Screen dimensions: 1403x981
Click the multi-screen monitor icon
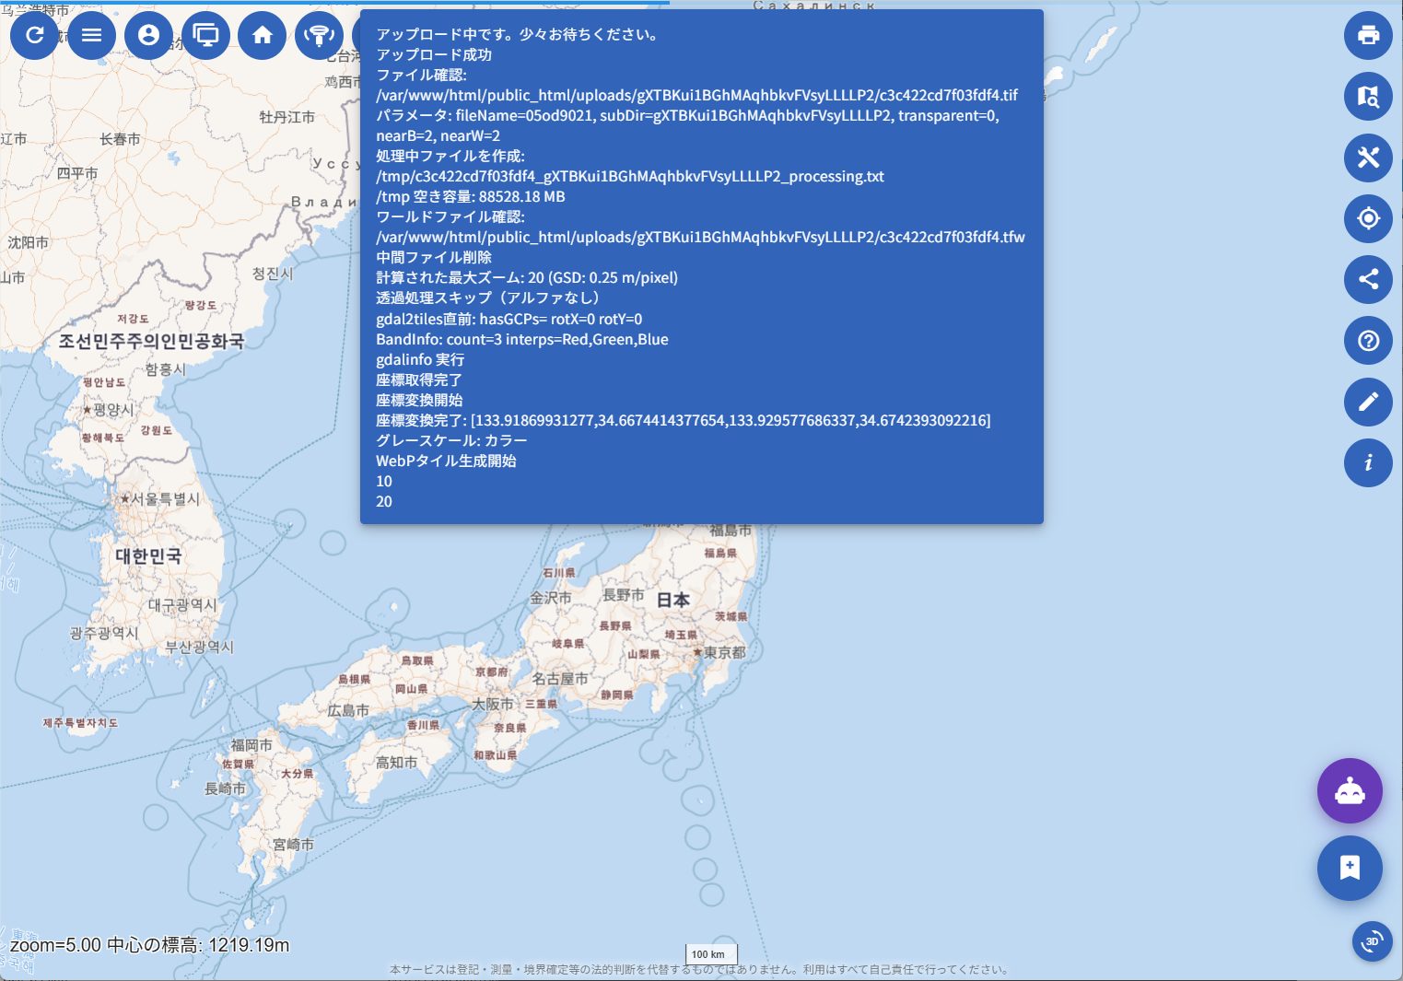click(205, 35)
